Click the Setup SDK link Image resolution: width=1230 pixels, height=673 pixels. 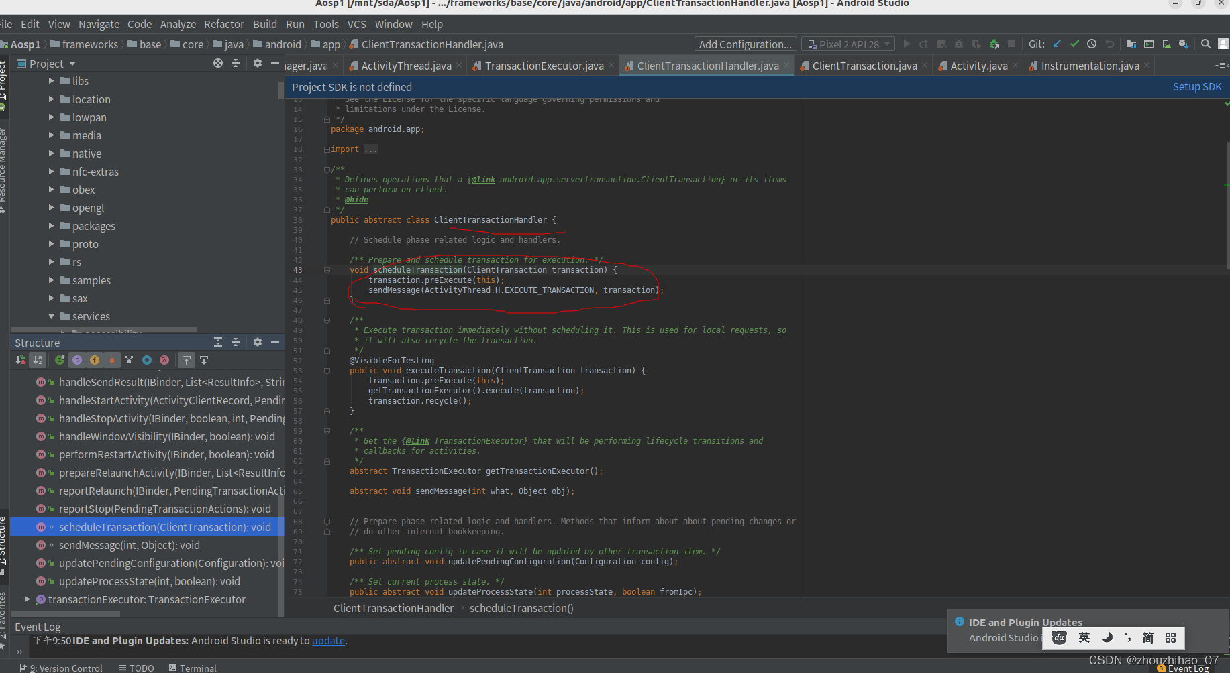[x=1197, y=87]
